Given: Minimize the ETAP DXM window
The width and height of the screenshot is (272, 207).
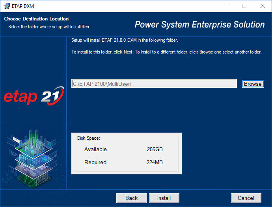Looking at the screenshot, I should point(227,6).
